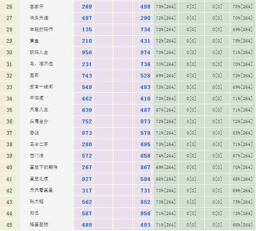Select the blue number 695 in row 38

[145, 145]
